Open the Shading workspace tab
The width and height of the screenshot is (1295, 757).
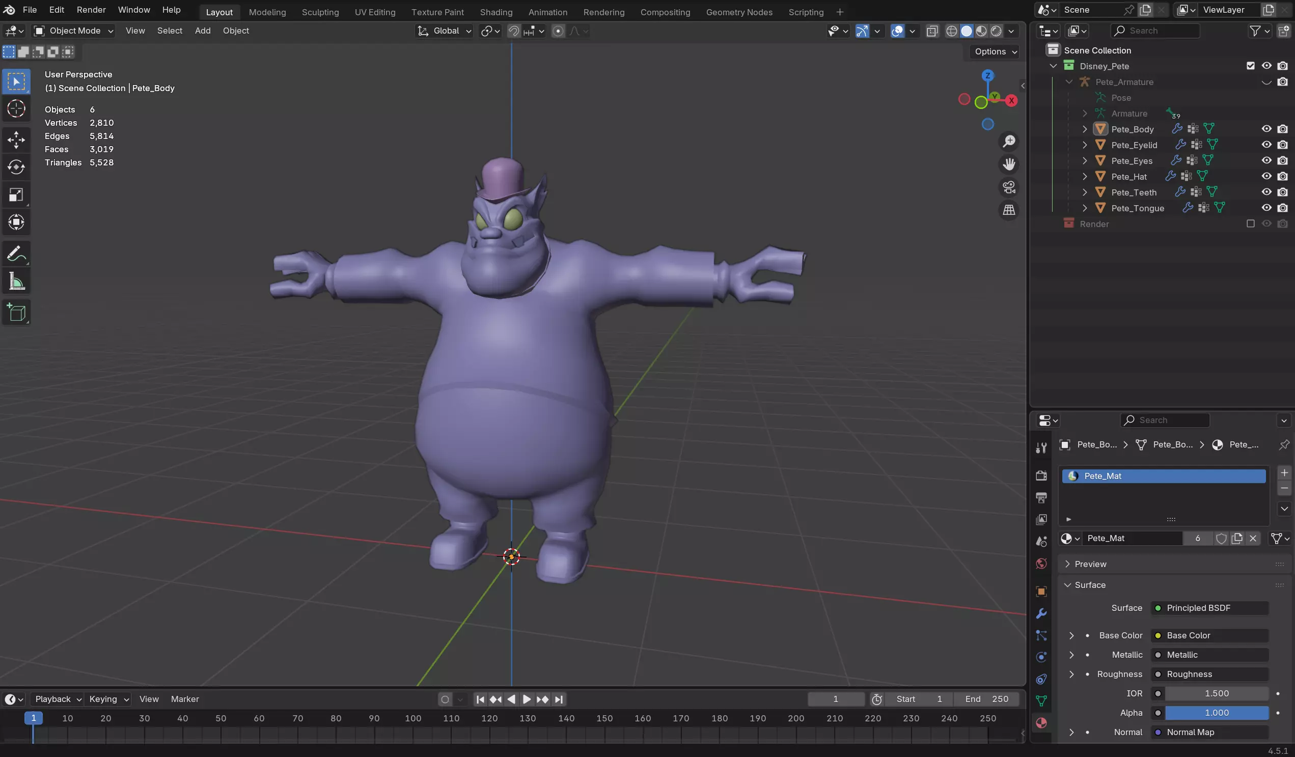495,12
